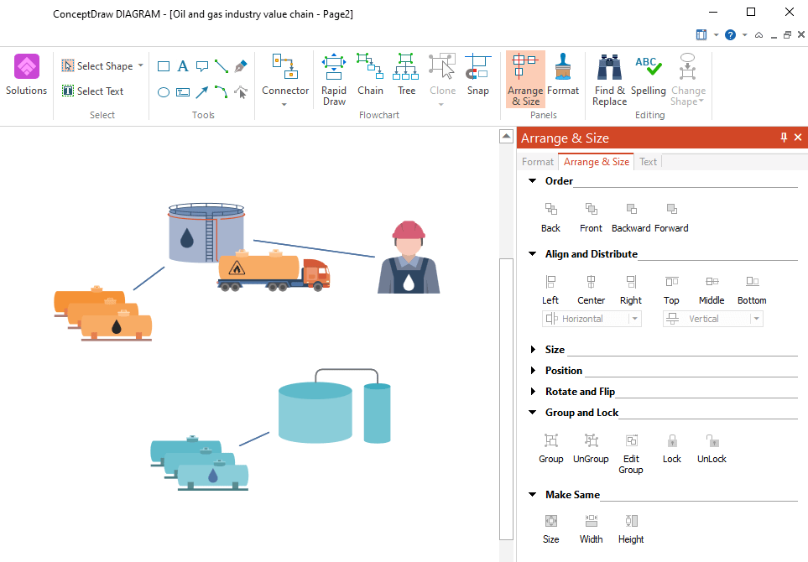This screenshot has height=562, width=808.
Task: Switch to the Format tab
Action: 538,162
